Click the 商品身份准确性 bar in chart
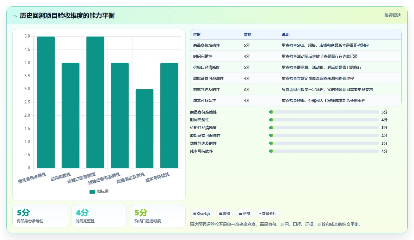This screenshot has height=240, width=414. click(46, 102)
